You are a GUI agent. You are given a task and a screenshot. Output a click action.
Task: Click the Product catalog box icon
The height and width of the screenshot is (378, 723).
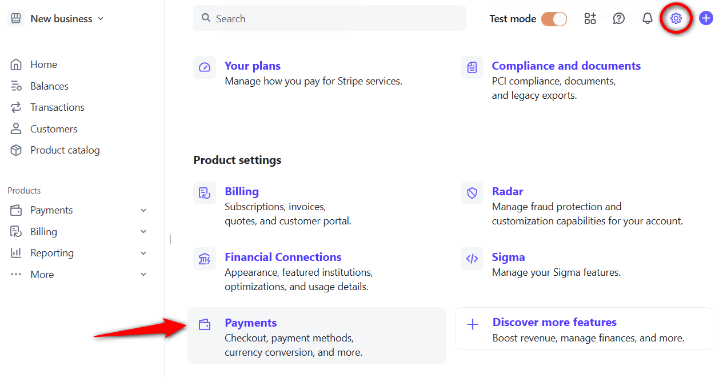16,150
